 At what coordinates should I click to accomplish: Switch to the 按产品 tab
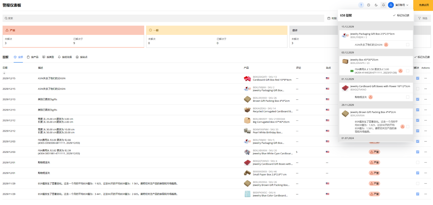(x=32, y=57)
